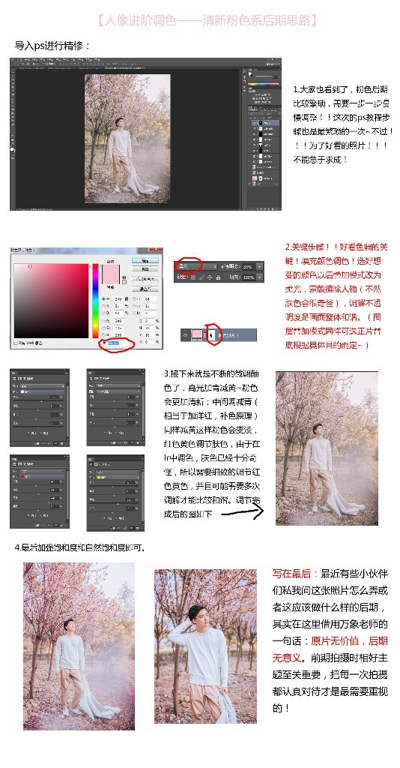
Task: Expand the fill percentage dropdown arrow
Action: click(x=260, y=277)
